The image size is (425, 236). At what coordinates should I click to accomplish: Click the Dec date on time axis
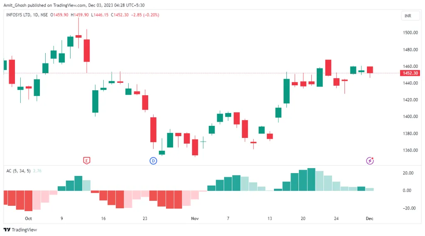(x=370, y=218)
